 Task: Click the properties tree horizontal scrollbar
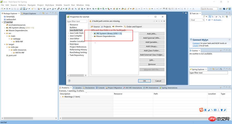(77, 75)
